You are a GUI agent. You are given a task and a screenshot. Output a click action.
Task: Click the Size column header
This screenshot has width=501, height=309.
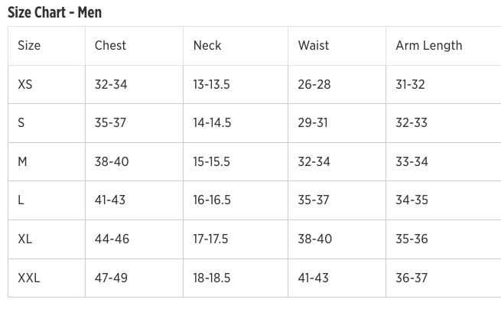coord(29,45)
